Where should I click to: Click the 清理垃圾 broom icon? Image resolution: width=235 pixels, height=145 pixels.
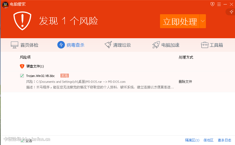108,45
